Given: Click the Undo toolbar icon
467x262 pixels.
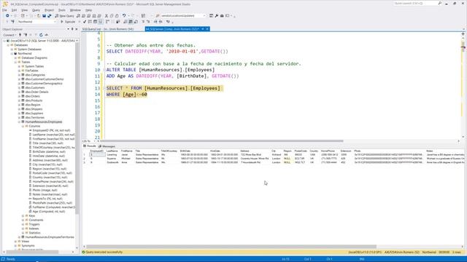Looking at the screenshot, I should 124,16.
